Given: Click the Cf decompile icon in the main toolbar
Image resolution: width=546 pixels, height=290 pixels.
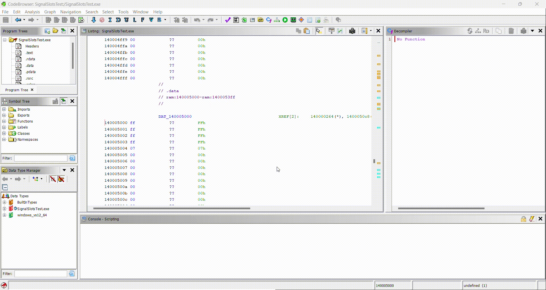Looking at the screenshot, I should coord(269,20).
